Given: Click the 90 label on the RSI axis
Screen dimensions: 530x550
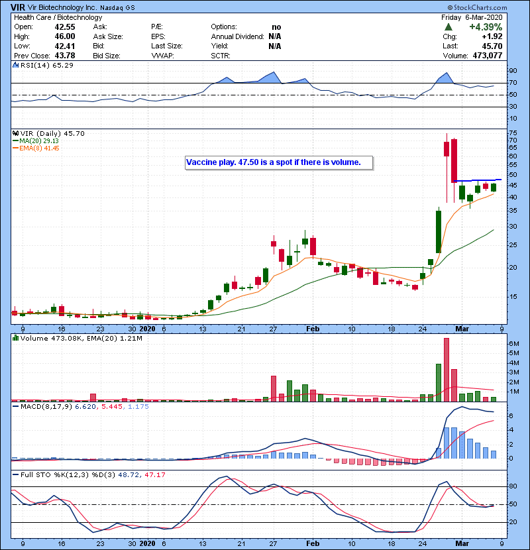Looking at the screenshot, I should coord(513,71).
